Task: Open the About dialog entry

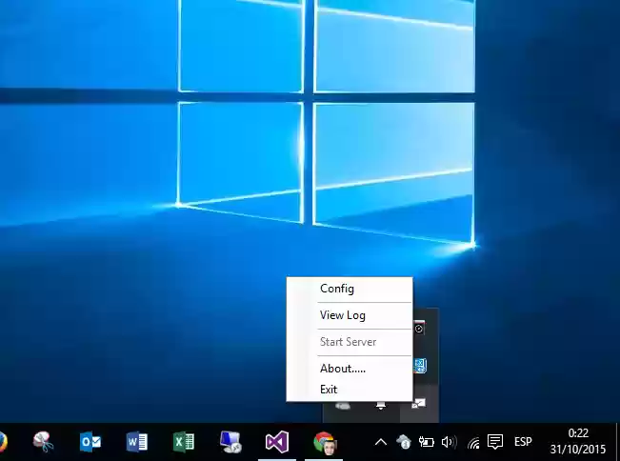Action: 342,369
